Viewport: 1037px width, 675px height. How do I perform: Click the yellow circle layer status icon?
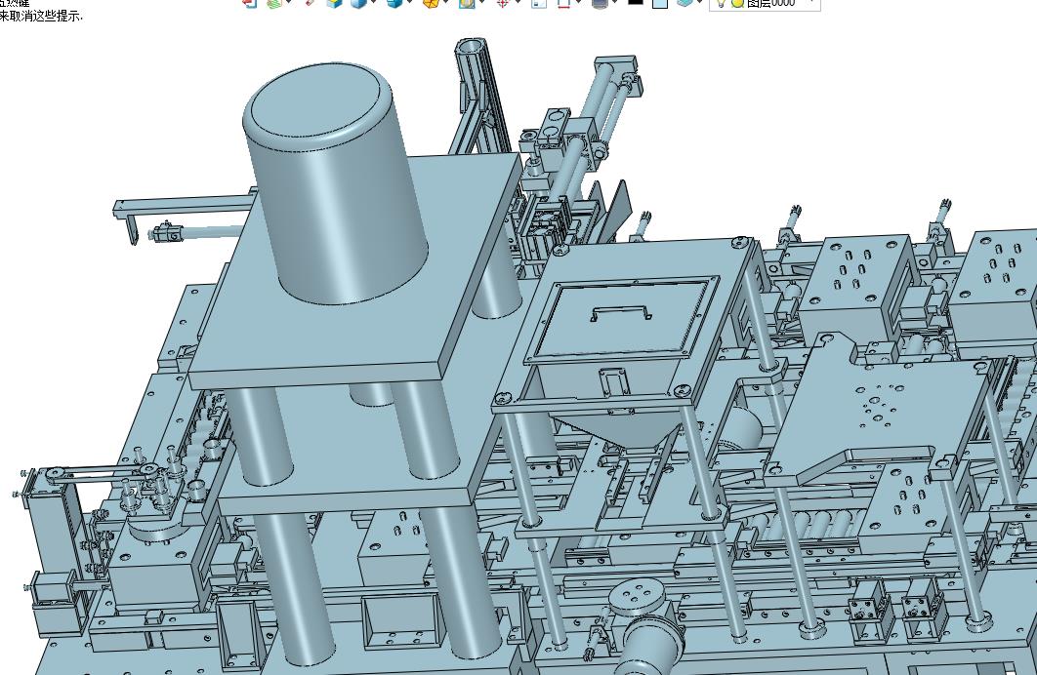pos(737,3)
